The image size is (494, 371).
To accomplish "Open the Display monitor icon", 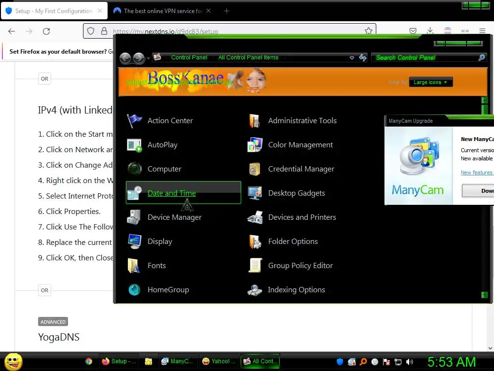I will pos(134,242).
